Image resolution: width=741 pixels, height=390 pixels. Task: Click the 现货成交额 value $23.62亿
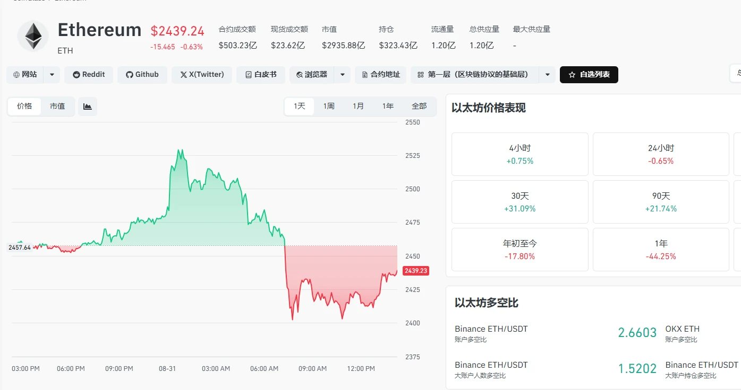[288, 46]
